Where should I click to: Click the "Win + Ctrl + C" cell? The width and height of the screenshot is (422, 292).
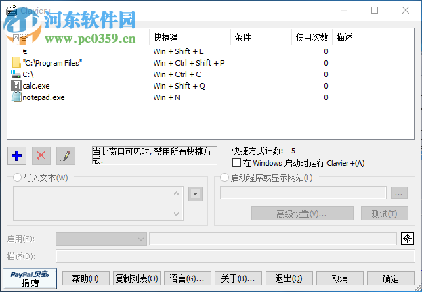point(177,74)
